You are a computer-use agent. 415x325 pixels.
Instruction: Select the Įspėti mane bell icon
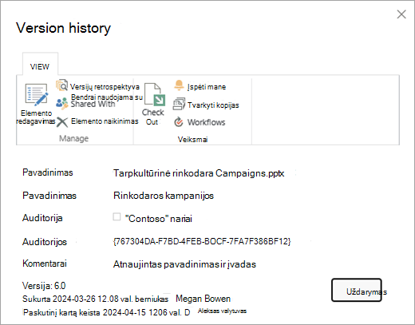click(179, 85)
